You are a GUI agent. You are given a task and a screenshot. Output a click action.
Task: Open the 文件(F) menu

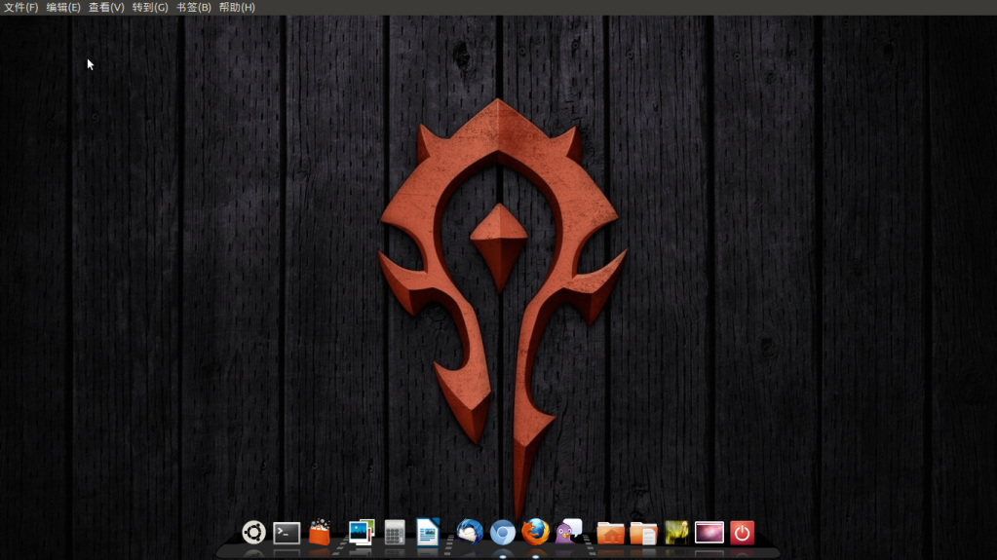21,7
